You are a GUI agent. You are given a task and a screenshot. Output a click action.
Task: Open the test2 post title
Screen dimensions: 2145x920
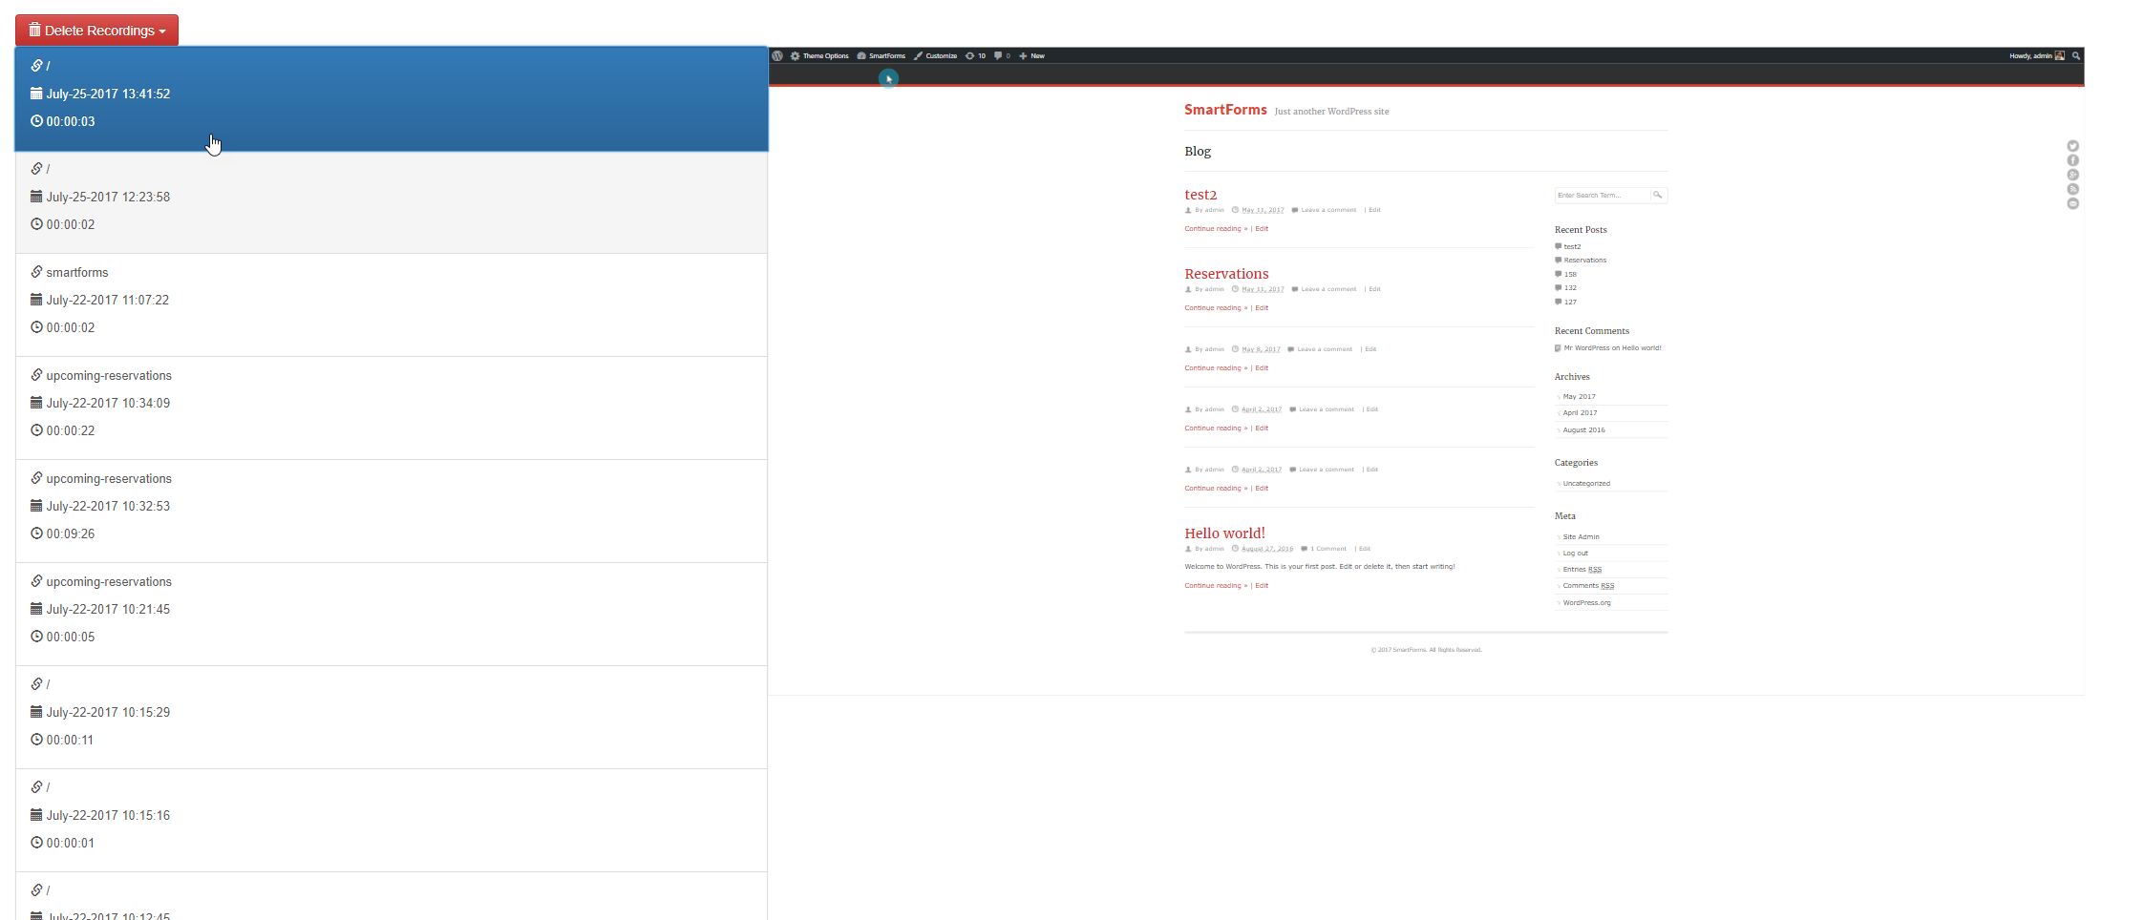pos(1200,195)
